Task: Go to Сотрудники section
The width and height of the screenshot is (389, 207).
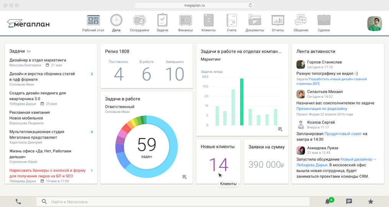Action: [x=139, y=21]
